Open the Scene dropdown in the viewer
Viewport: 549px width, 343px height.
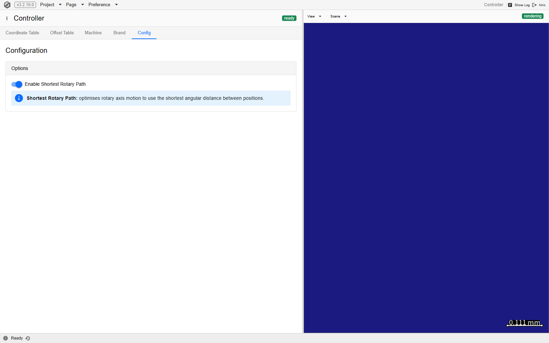tap(338, 16)
